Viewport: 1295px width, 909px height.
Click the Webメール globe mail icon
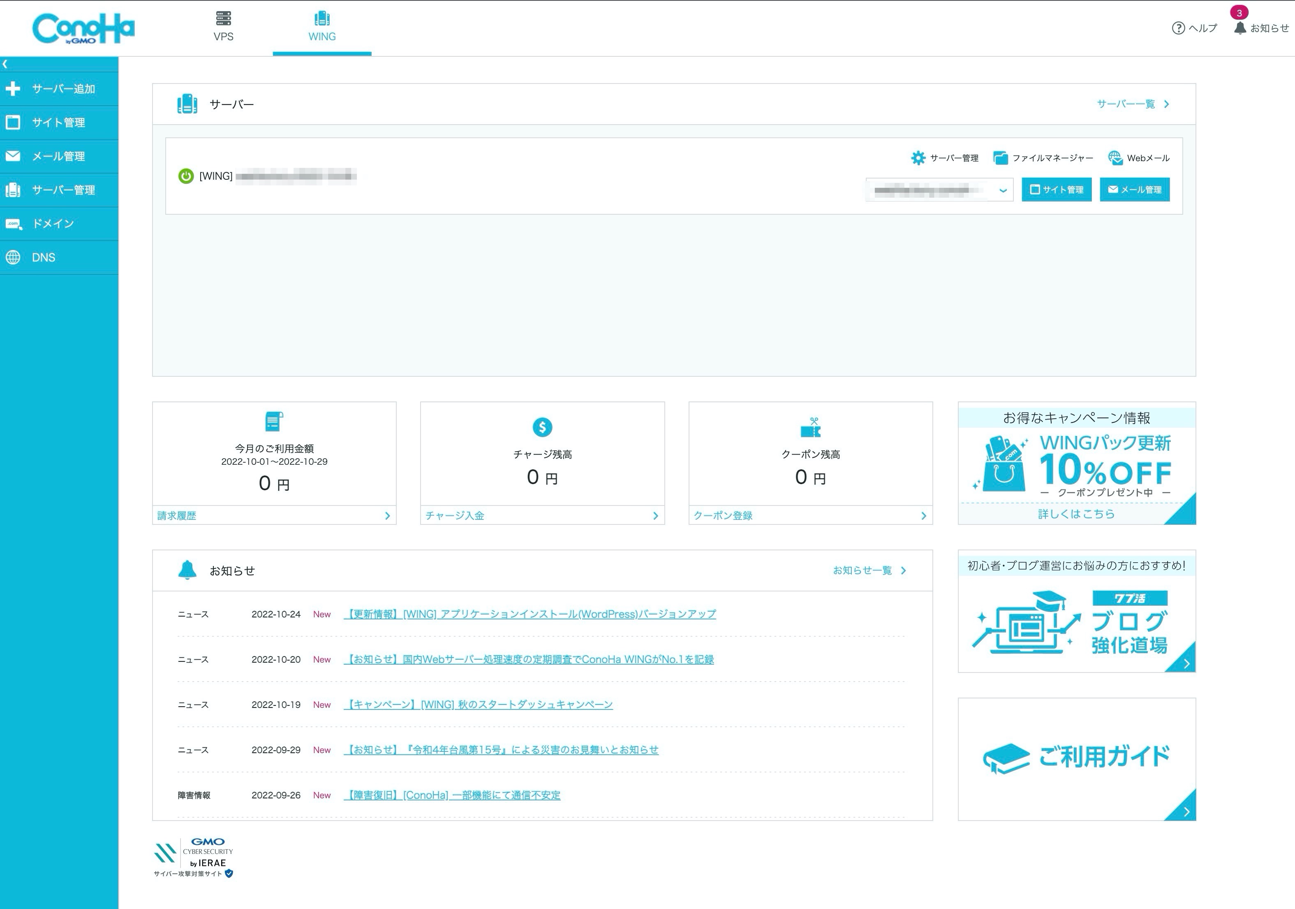point(1115,158)
